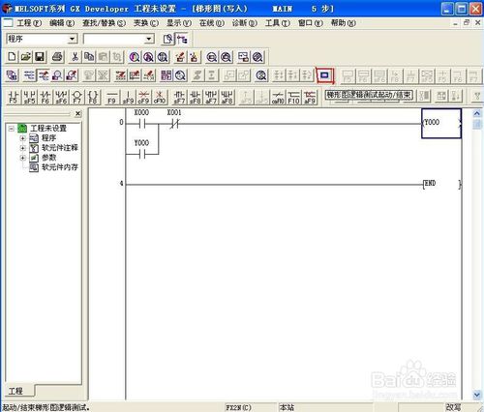This screenshot has width=484, height=412.
Task: Click the Save project floppy disk icon
Action: point(40,57)
